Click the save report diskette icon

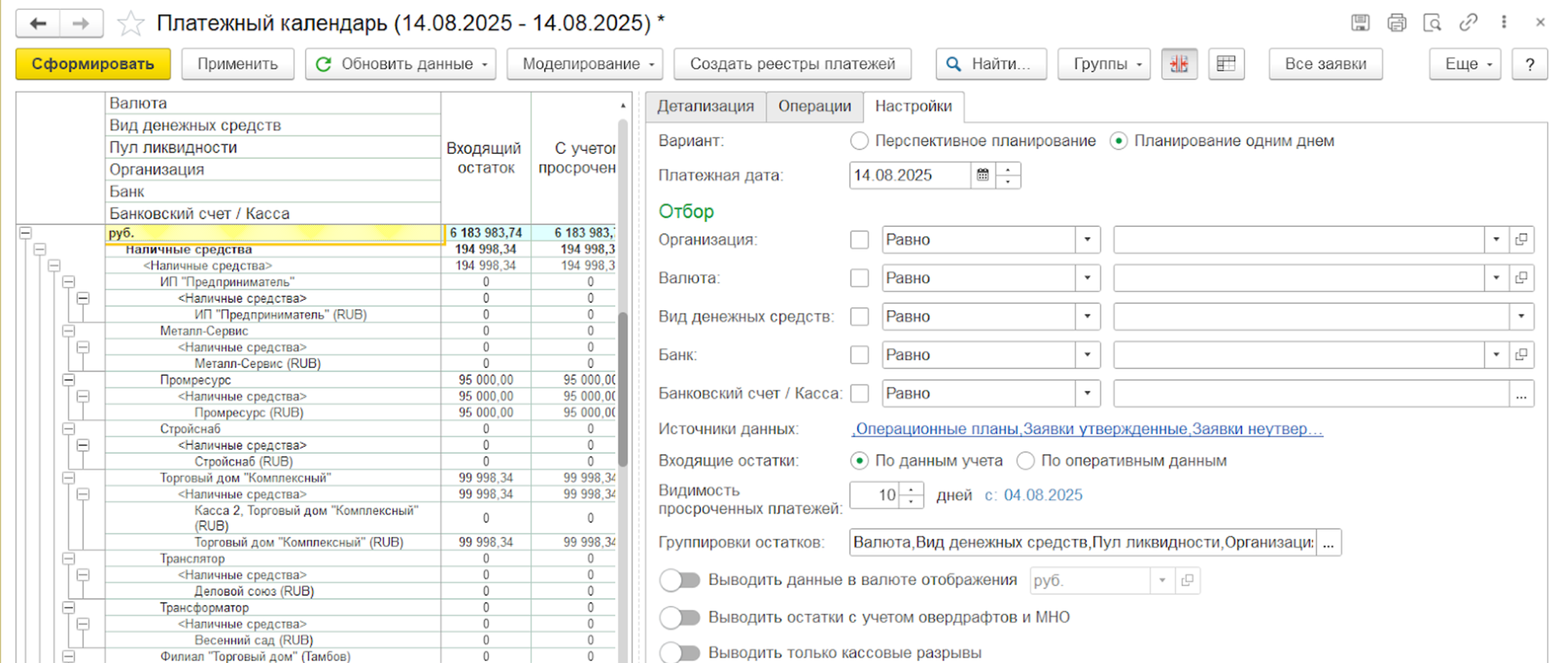click(1360, 23)
